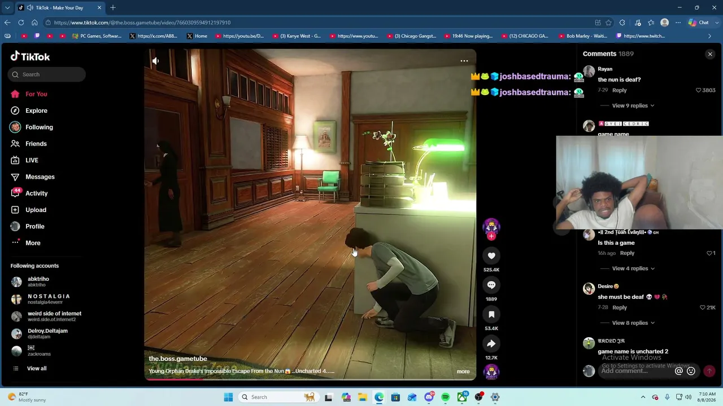The height and width of the screenshot is (406, 723).
Task: Click the TikTok logo
Action: pos(31,56)
